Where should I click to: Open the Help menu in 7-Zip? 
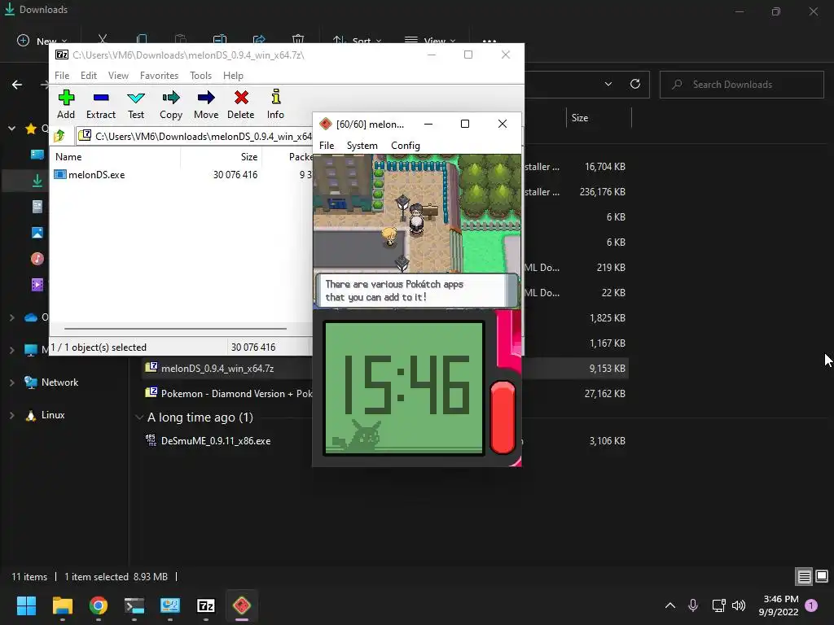tap(233, 76)
